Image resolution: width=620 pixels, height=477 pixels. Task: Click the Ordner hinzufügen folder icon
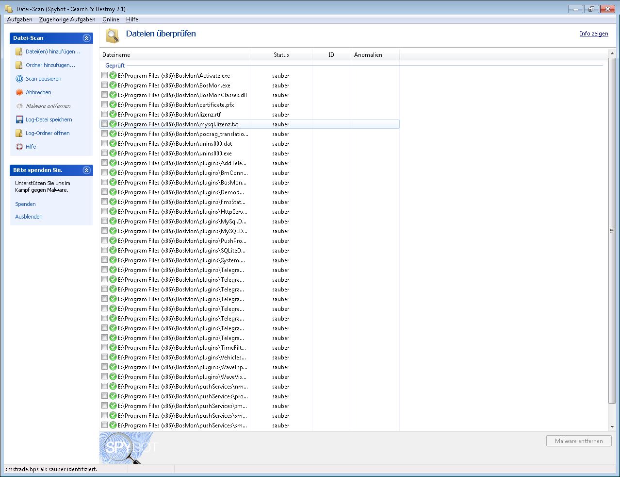coord(19,65)
